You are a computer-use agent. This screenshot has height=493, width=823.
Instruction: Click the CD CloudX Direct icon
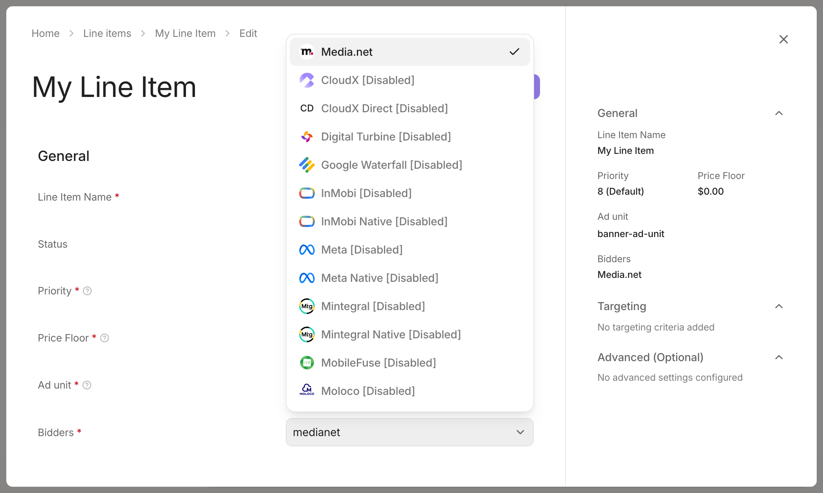[307, 108]
